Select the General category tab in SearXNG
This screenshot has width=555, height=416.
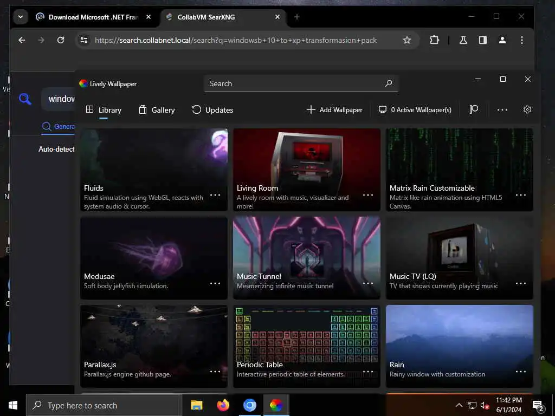coord(59,127)
